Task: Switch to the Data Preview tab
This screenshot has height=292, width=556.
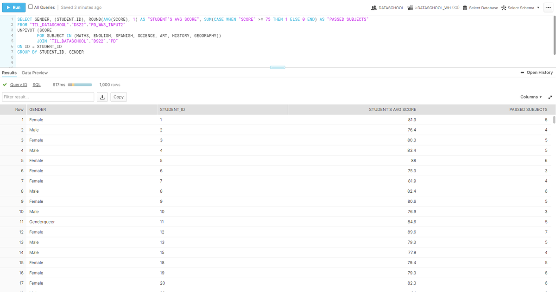Action: click(35, 73)
